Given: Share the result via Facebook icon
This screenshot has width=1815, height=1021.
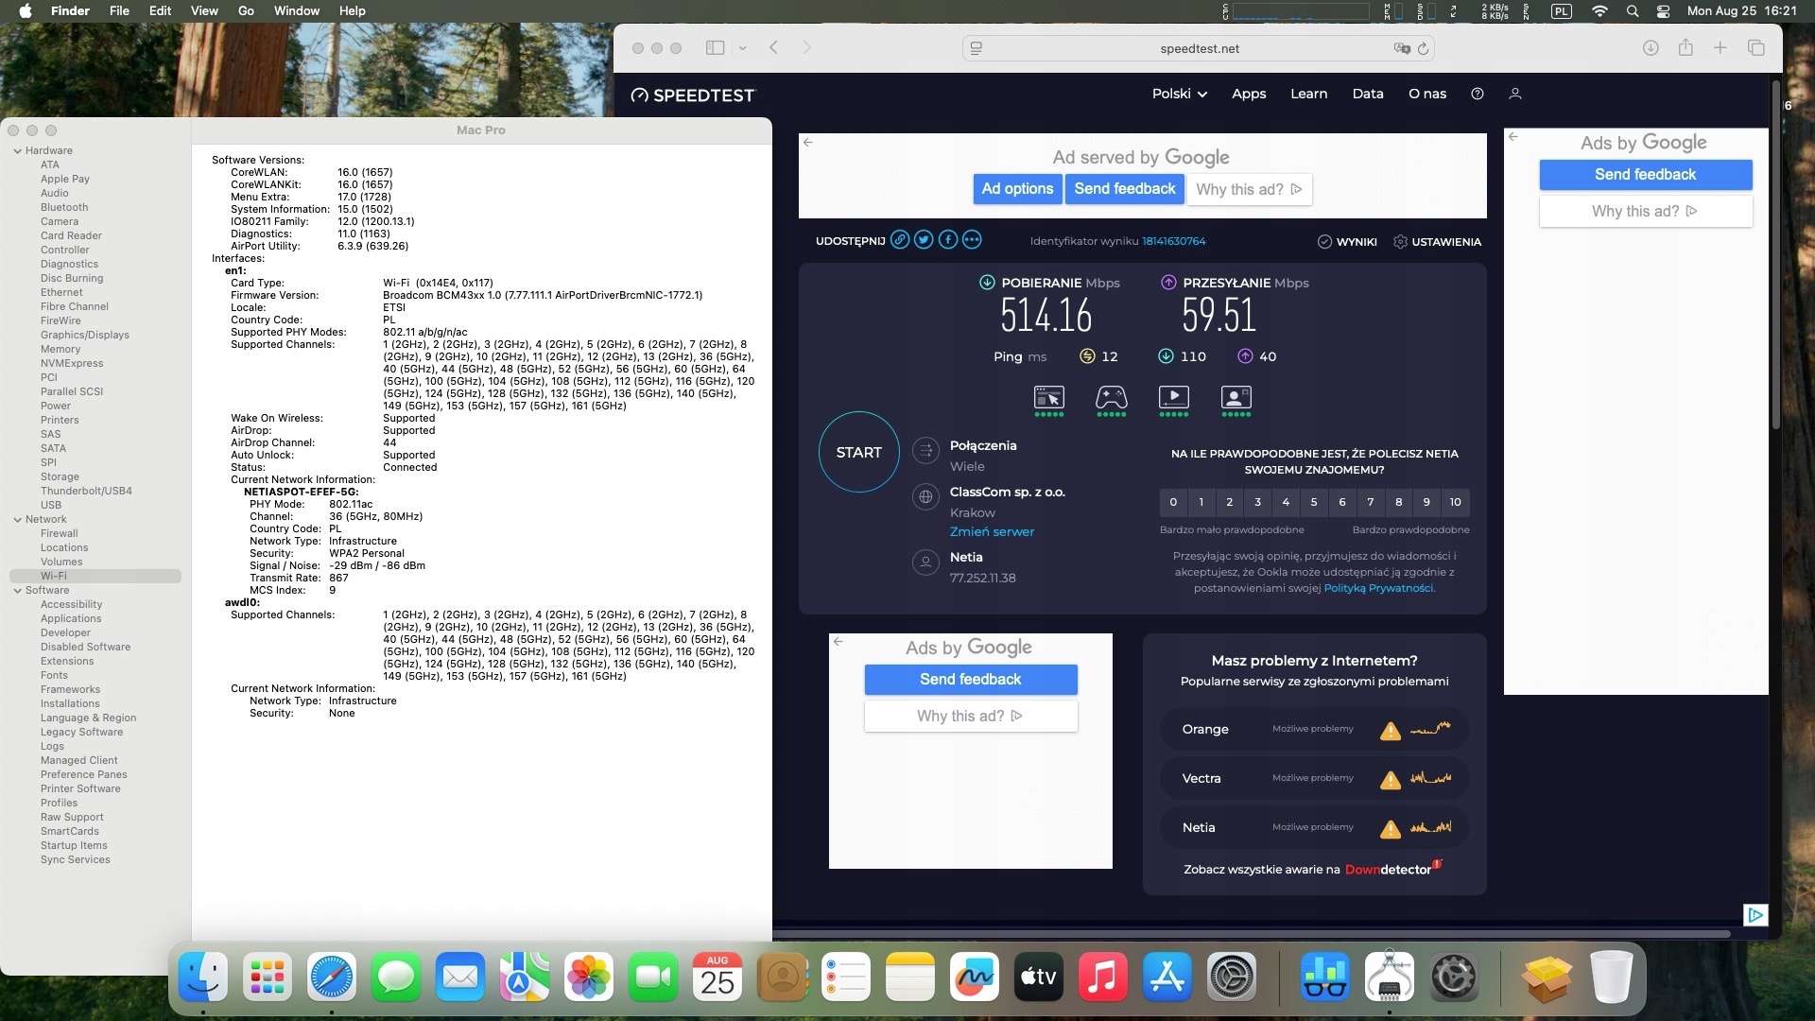Looking at the screenshot, I should pos(947,240).
